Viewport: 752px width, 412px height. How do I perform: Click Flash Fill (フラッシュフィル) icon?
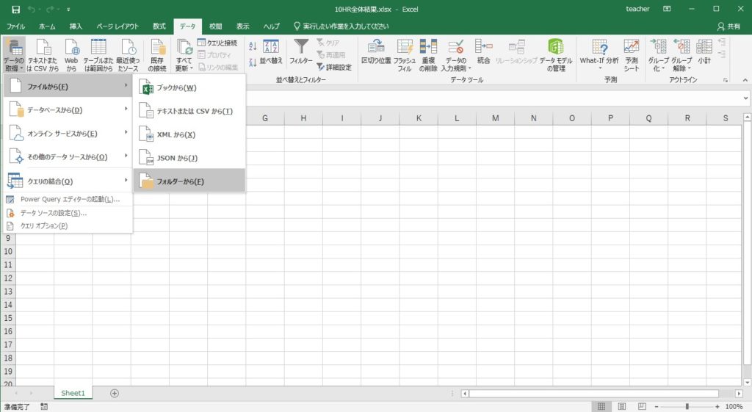tap(405, 56)
